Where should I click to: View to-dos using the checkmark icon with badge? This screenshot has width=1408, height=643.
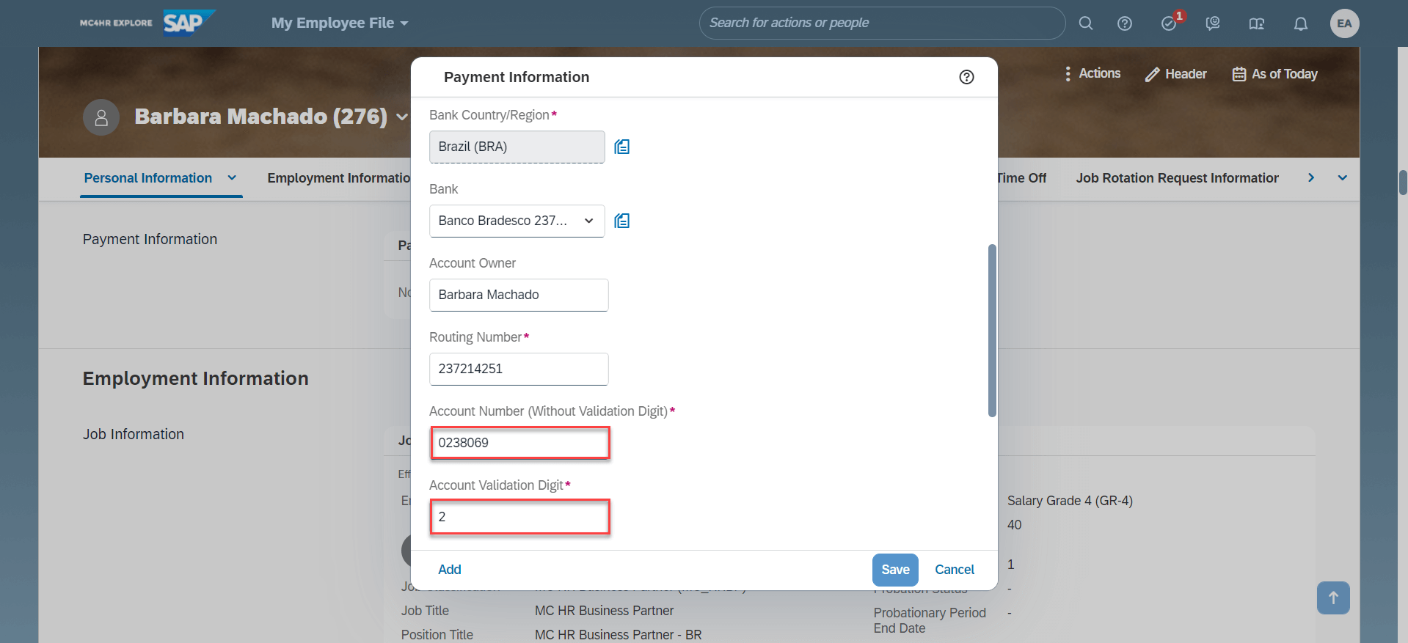[1168, 23]
